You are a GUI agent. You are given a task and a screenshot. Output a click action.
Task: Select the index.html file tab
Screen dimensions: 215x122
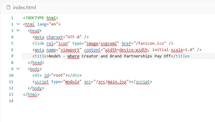(21, 7)
